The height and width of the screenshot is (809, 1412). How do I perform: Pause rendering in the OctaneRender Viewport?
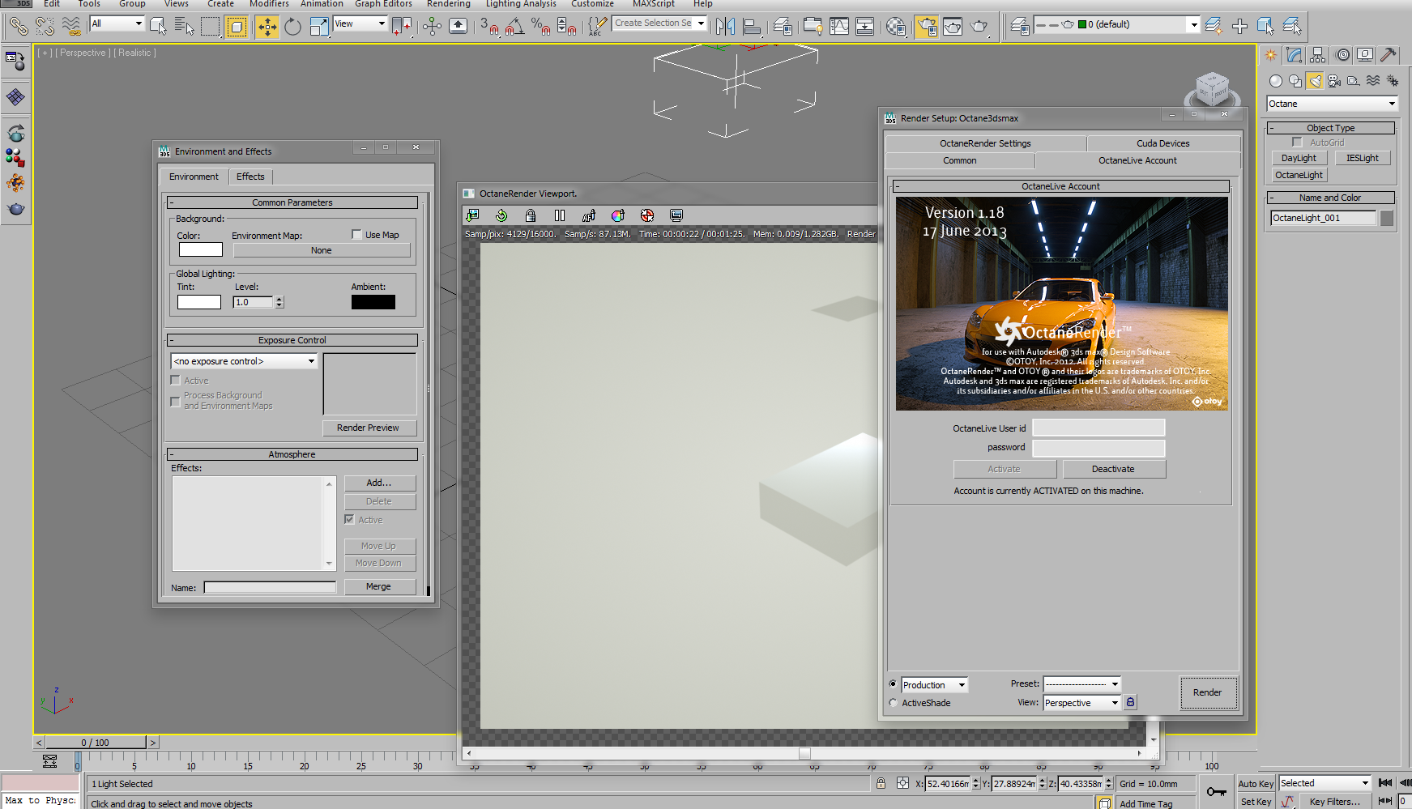point(560,215)
